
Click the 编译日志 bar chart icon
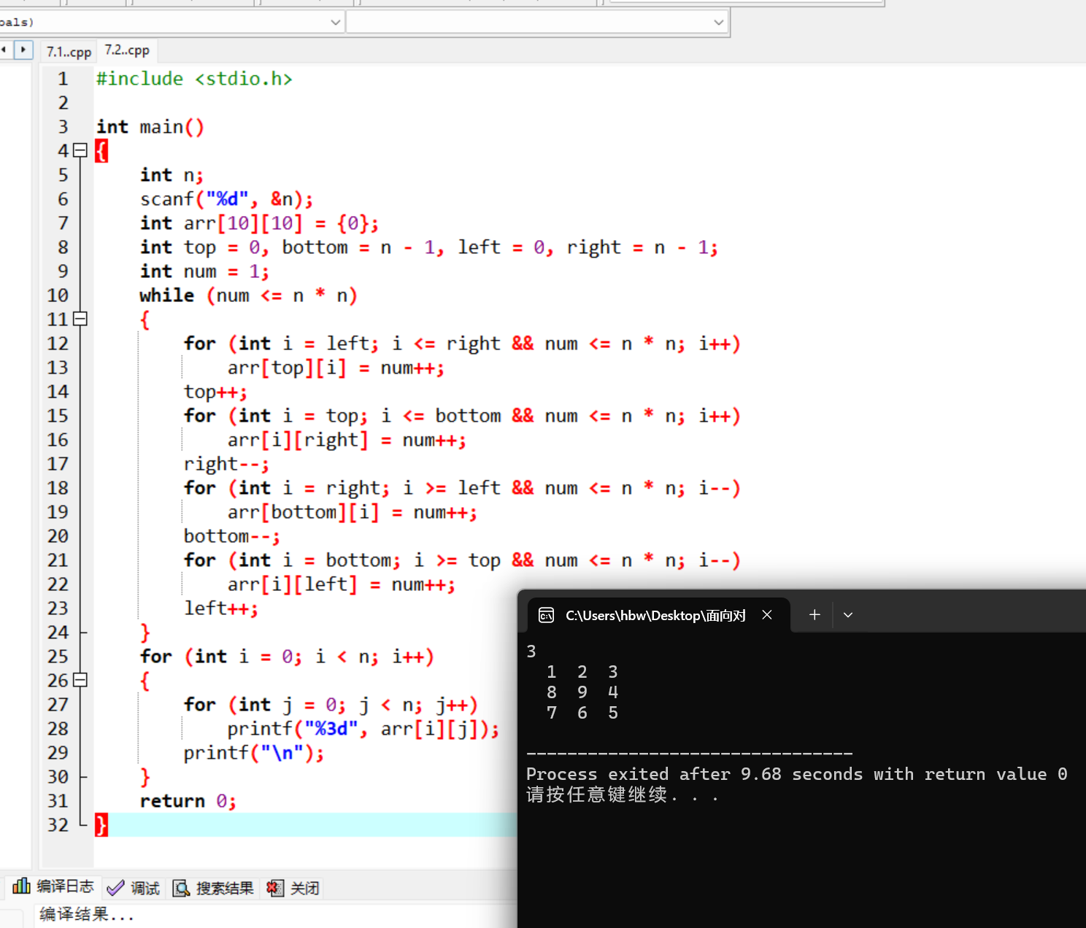coord(21,886)
